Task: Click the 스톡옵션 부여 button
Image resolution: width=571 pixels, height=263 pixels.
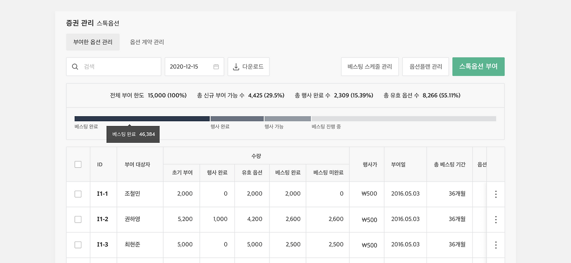Action: pos(478,66)
